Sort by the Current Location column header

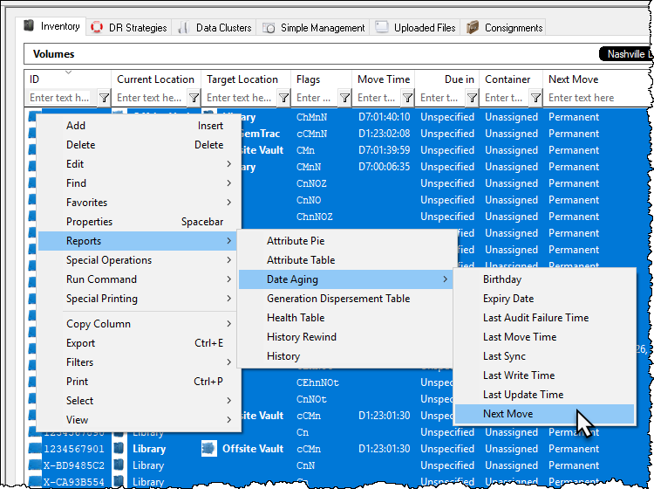pyautogui.click(x=155, y=79)
